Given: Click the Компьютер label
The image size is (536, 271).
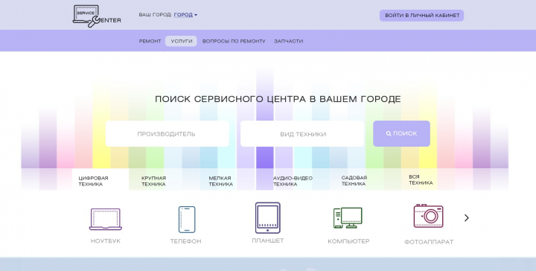Looking at the screenshot, I should point(348,241).
